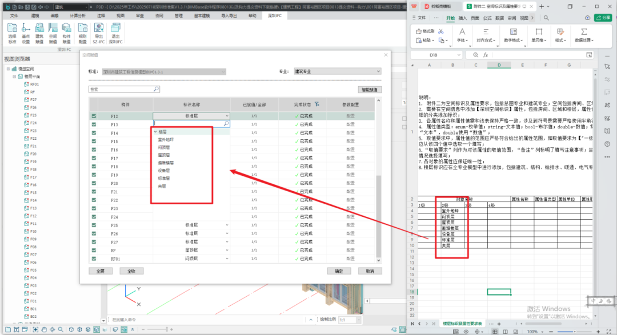This screenshot has height=335, width=617.
Task: Click the filter icon beside 完成状态
Action: click(316, 104)
